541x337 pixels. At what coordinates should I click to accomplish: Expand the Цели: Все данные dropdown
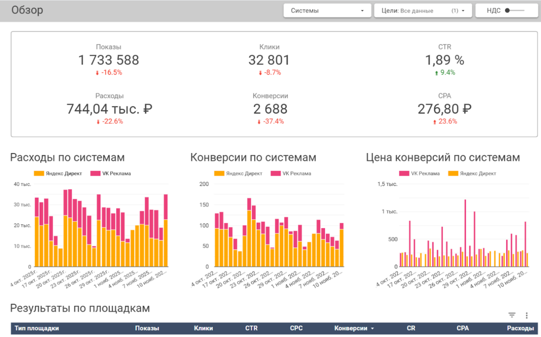423,10
